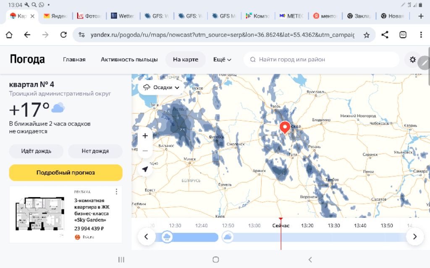This screenshot has width=430, height=268.
Task: Open weather settings gear icon
Action: 413,60
